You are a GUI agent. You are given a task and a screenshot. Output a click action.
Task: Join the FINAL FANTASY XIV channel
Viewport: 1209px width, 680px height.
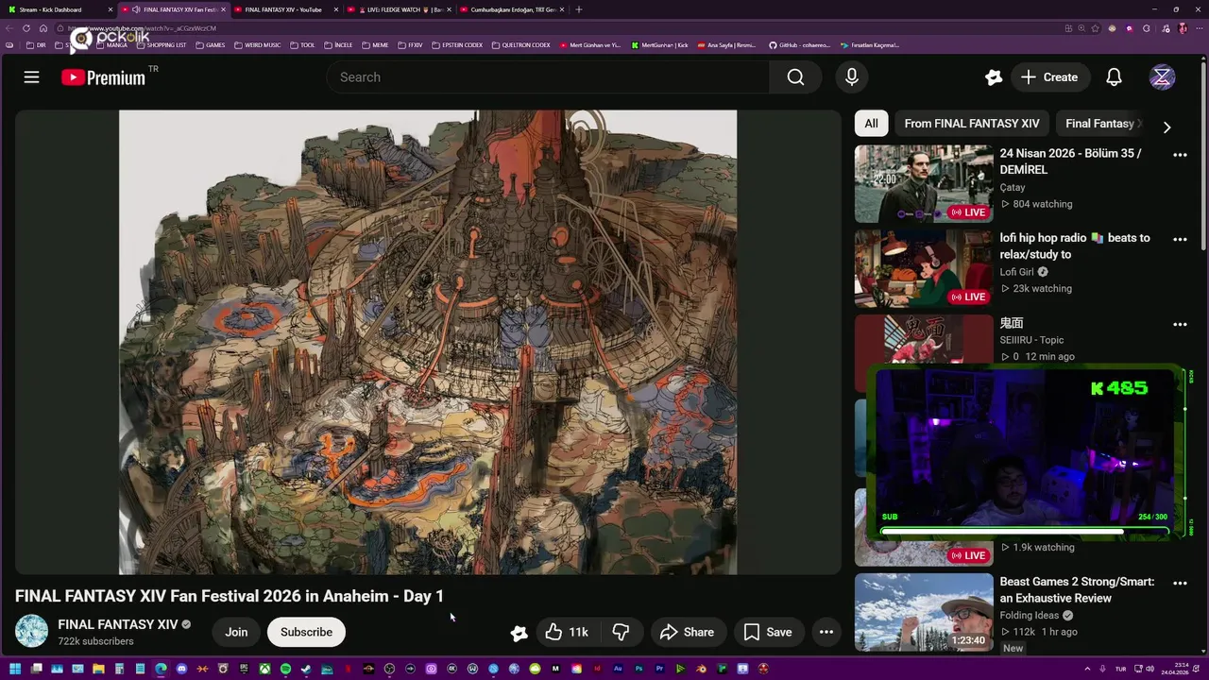tap(236, 632)
